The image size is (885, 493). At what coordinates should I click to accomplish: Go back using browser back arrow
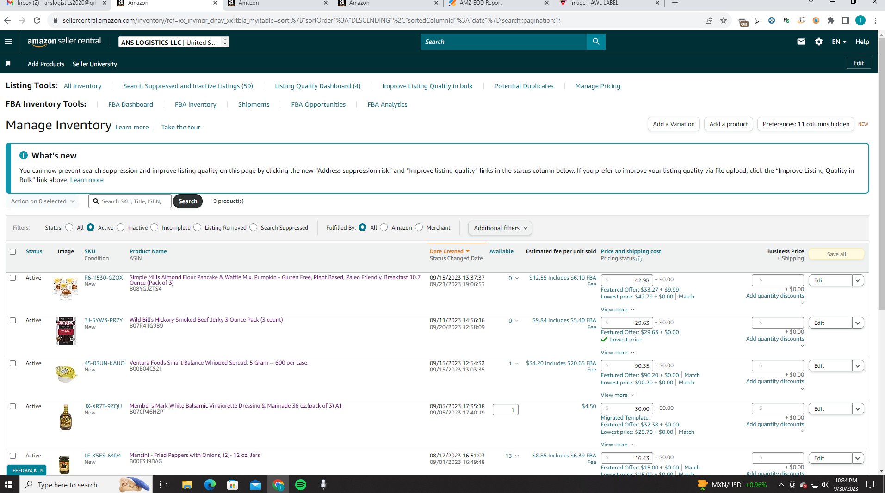click(x=7, y=20)
